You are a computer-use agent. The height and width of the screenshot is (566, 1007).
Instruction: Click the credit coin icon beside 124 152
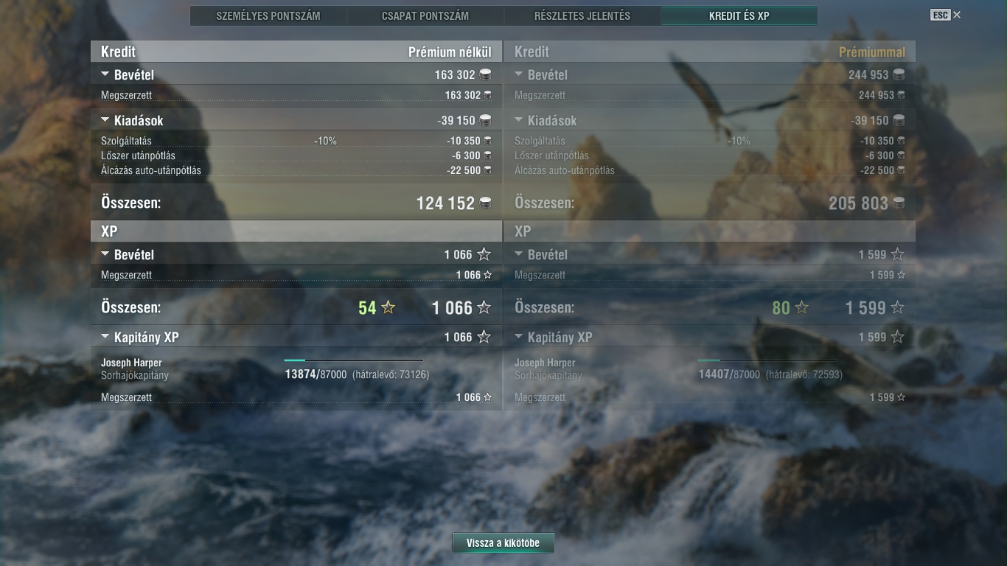click(x=485, y=203)
